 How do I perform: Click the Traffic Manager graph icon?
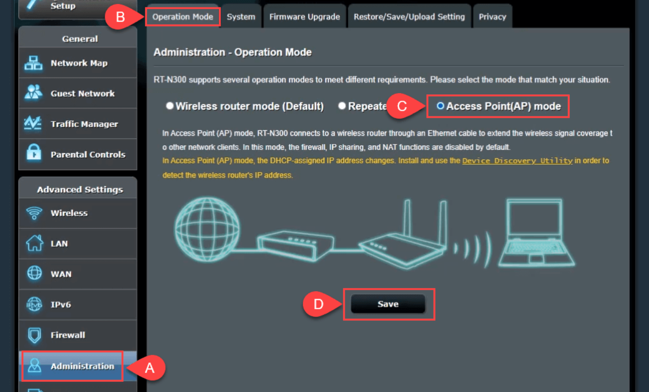33,123
